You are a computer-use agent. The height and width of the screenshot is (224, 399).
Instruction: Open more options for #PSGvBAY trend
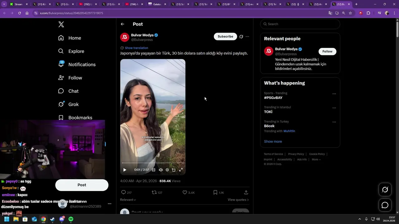(x=334, y=94)
